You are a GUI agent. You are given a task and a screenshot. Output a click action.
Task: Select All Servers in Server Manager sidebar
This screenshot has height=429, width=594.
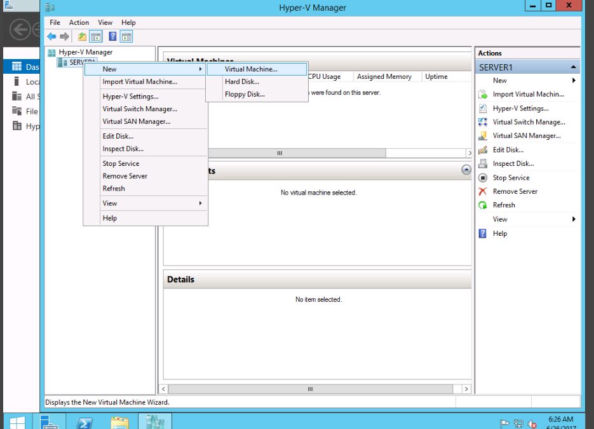(x=22, y=96)
